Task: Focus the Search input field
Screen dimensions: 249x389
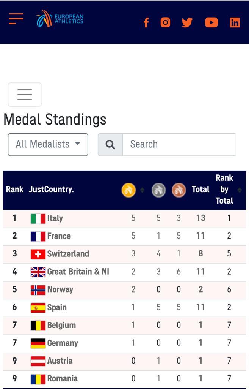Action: click(179, 145)
